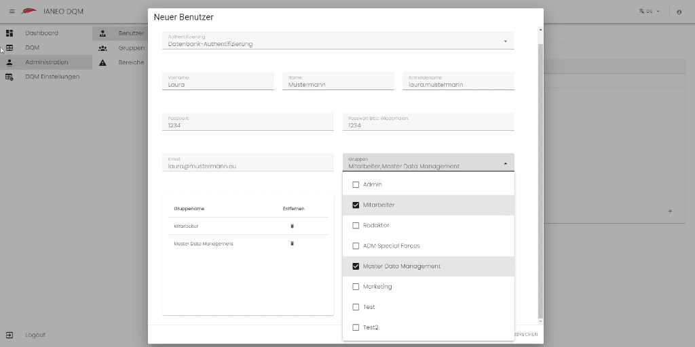
Task: Enable the ADM Special Forces checkbox
Action: pyautogui.click(x=356, y=245)
